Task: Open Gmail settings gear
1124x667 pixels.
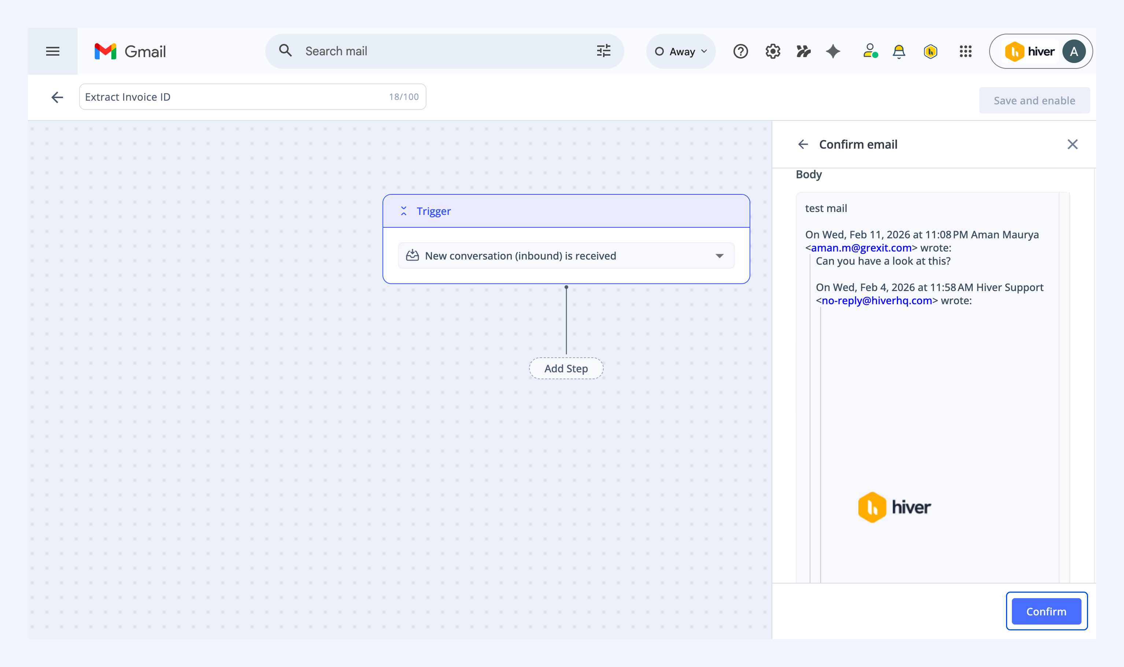Action: (773, 51)
